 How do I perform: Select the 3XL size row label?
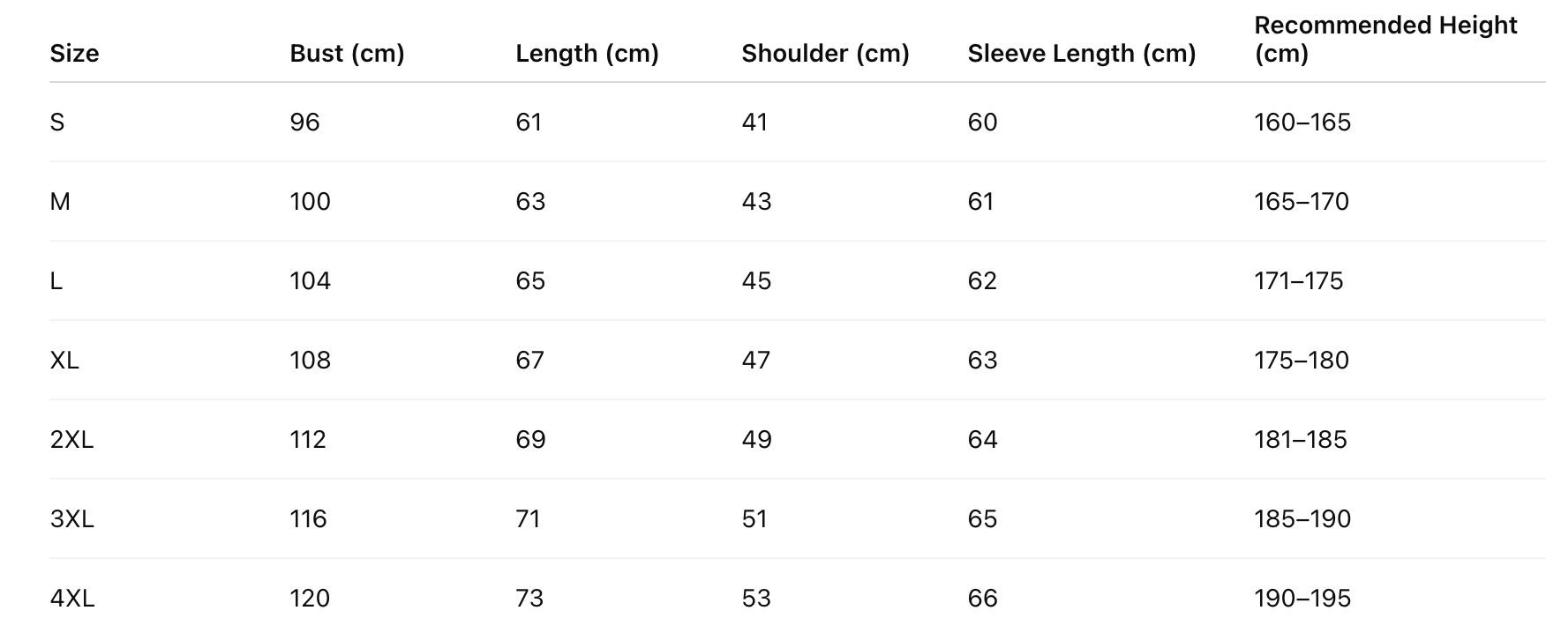pos(71,519)
